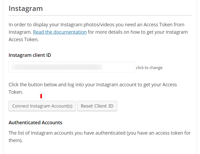
Task: Click the "Authenticated Accounts" heading
Action: tap(35, 123)
